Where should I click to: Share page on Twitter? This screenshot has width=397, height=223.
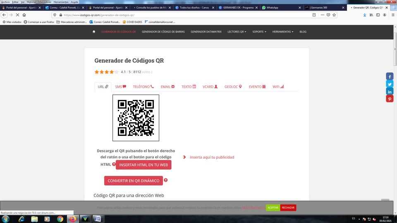[x=390, y=84]
